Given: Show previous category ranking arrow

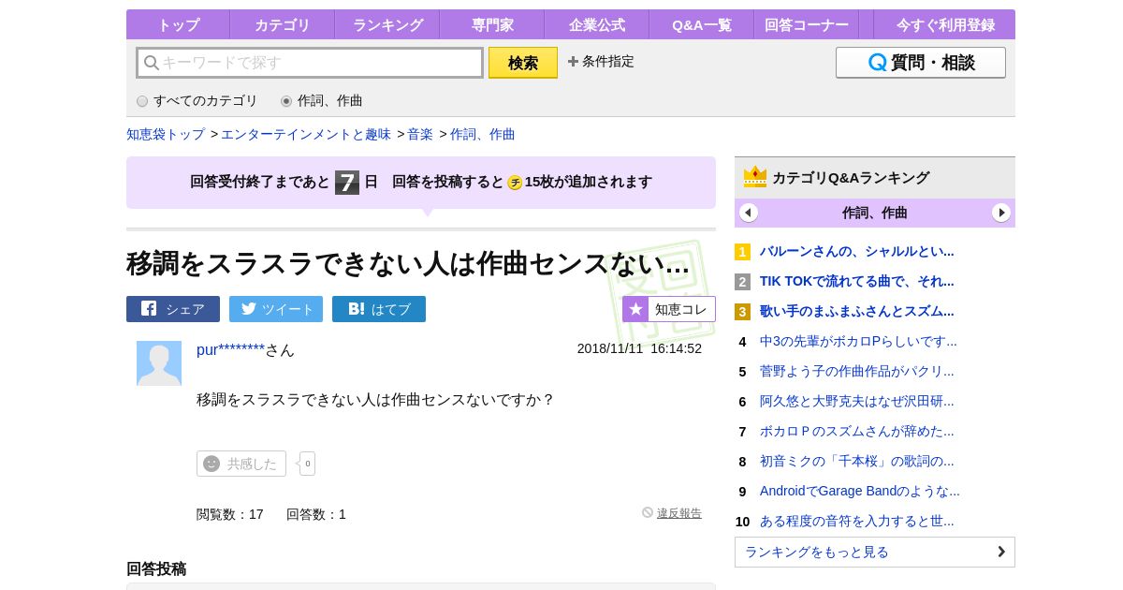Looking at the screenshot, I should (749, 213).
